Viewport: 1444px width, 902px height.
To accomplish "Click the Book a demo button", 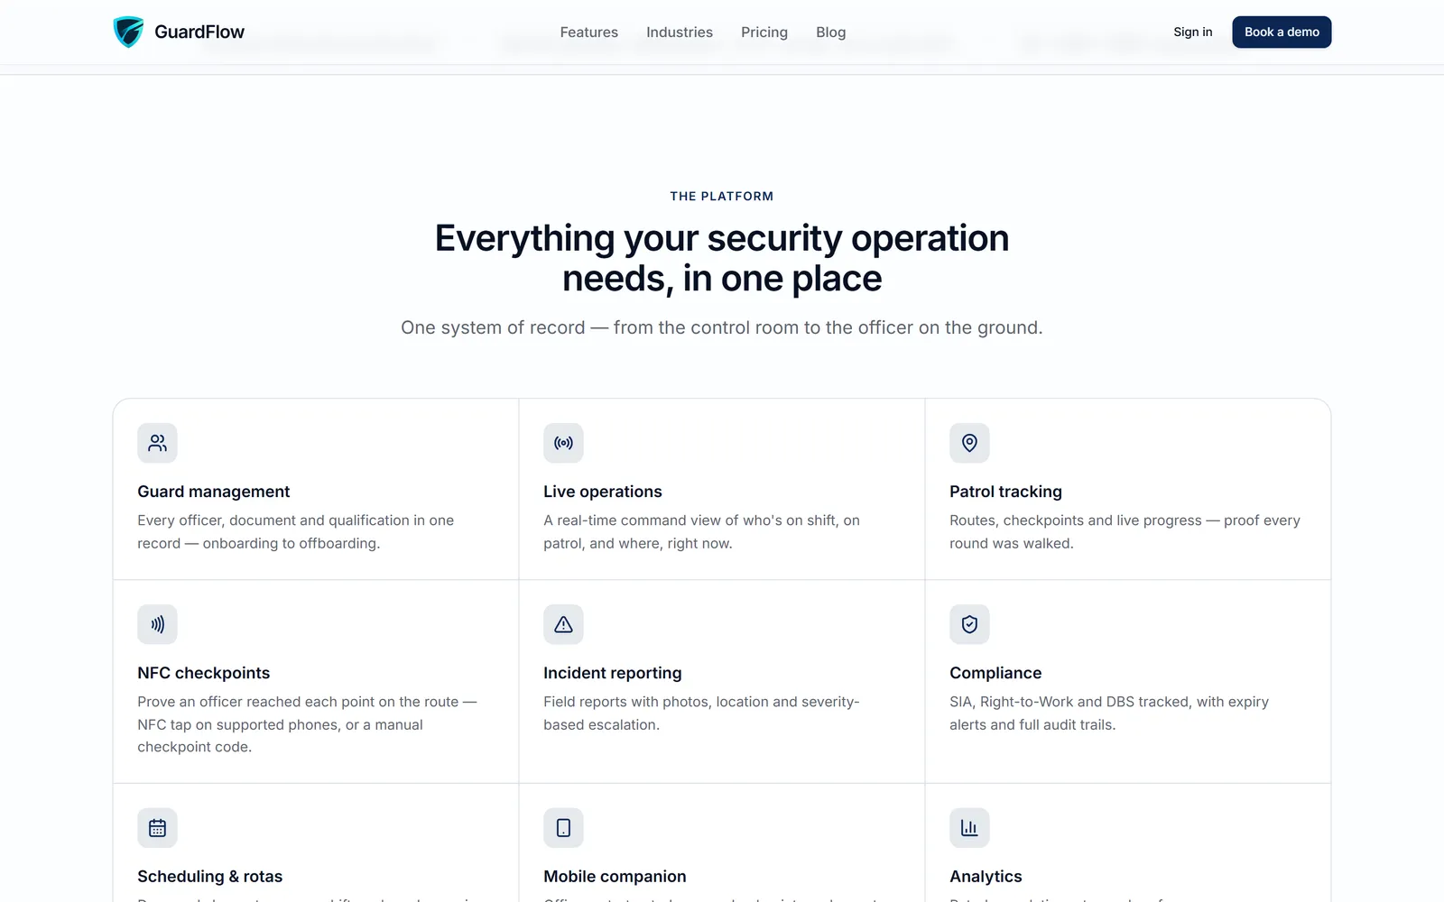I will pos(1282,32).
